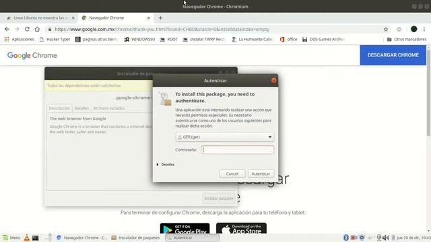The height and width of the screenshot is (242, 431).
Task: Go back to previous page
Action: click(x=7, y=29)
